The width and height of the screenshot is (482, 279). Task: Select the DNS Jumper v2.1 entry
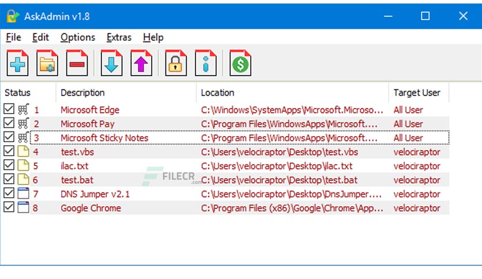[x=95, y=194]
